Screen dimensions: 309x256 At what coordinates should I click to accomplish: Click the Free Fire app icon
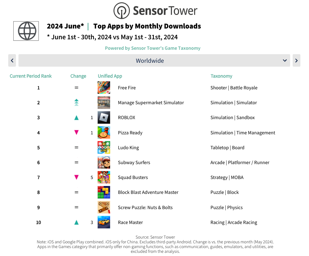coord(104,88)
